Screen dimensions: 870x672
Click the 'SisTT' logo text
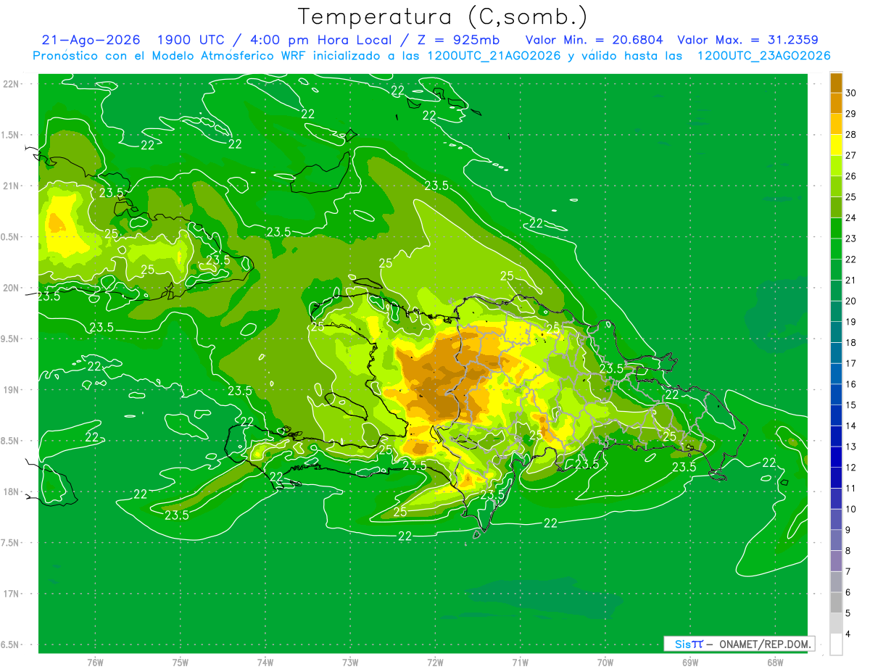coord(688,644)
